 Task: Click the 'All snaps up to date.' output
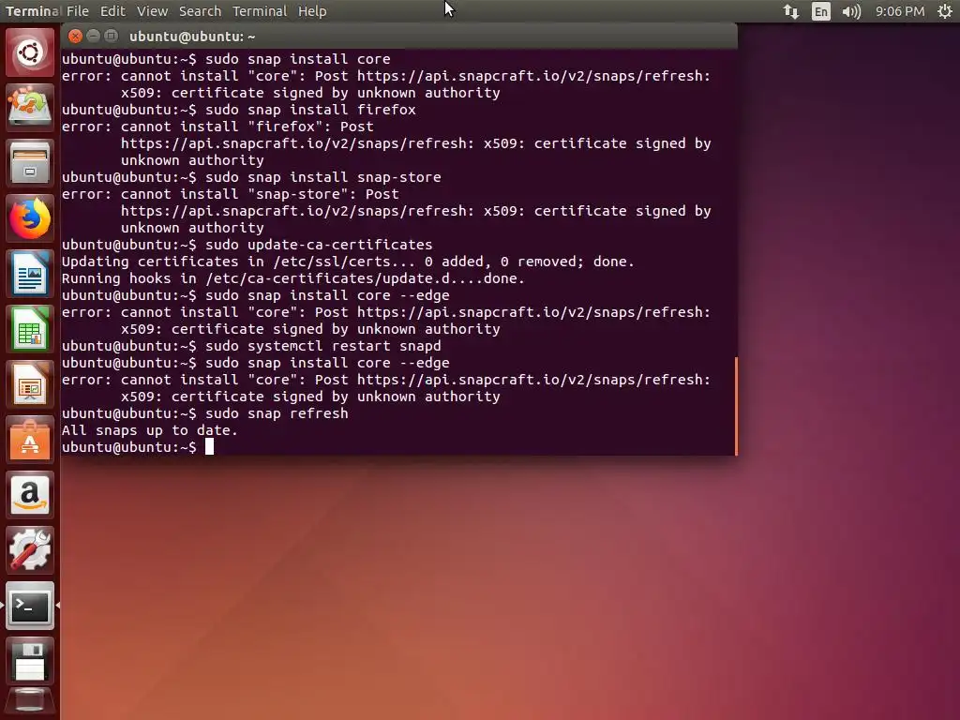150,430
